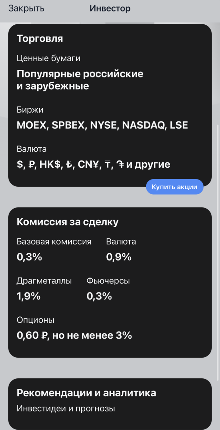The image size is (220, 430).
Task: Select the exchanges list MOEX, SPBEX, NYSE
Action: click(102, 125)
